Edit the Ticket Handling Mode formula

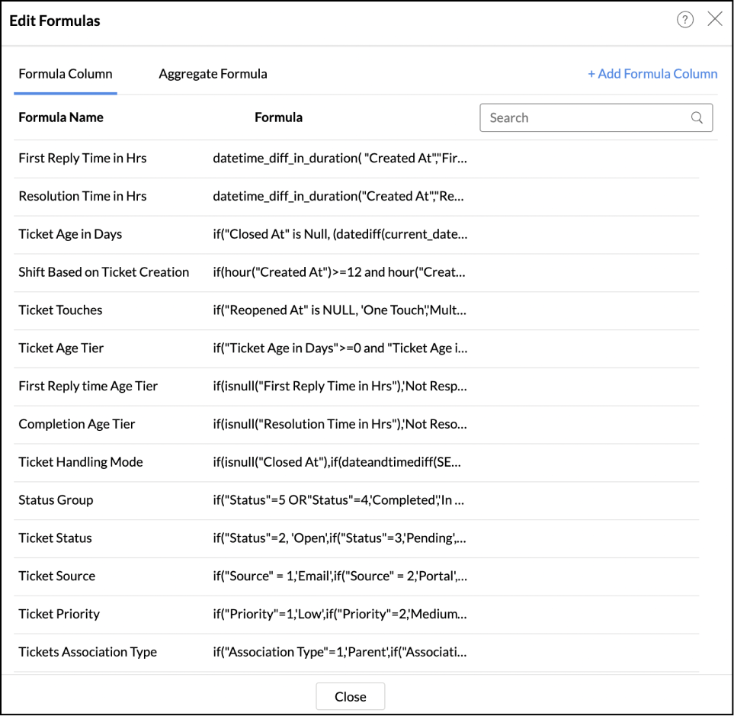coord(80,462)
